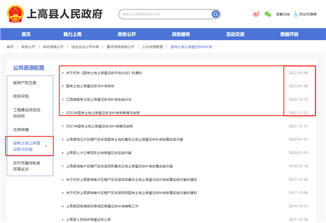Image resolution: width=326 pixels, height=223 pixels.
Task: Open the 互动交流 navigation menu
Action: tap(235, 34)
